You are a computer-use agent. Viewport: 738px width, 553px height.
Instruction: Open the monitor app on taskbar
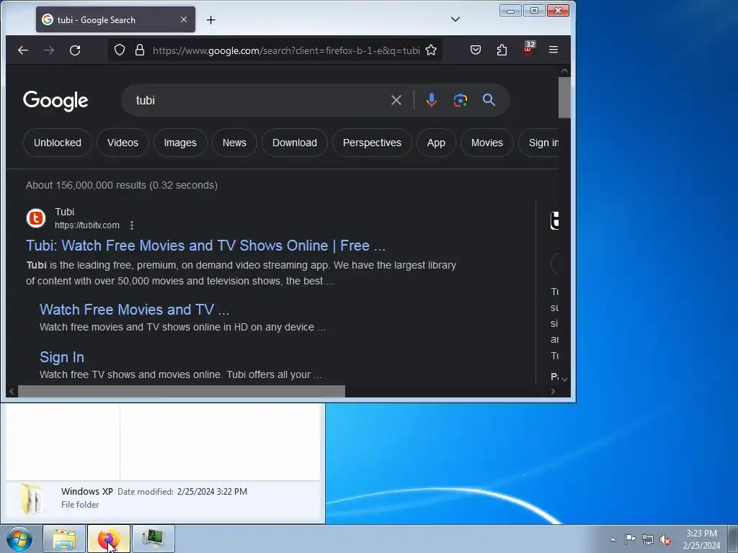pyautogui.click(x=154, y=539)
